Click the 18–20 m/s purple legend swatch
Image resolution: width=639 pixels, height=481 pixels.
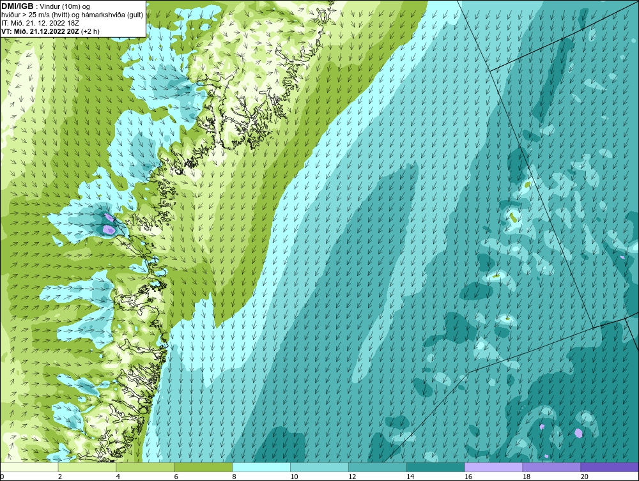(552, 467)
